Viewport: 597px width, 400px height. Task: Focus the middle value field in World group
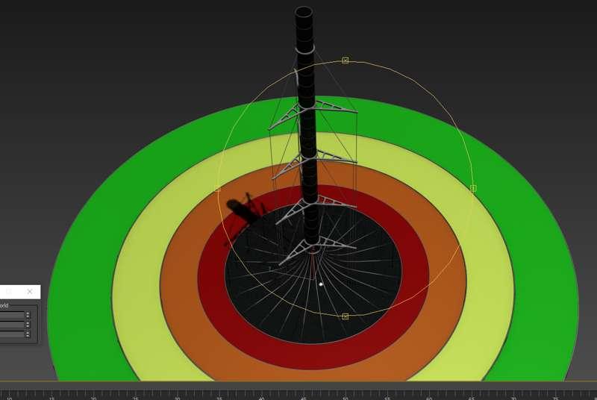12,325
